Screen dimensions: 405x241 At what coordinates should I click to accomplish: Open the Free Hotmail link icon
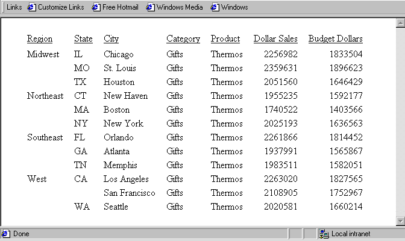96,7
